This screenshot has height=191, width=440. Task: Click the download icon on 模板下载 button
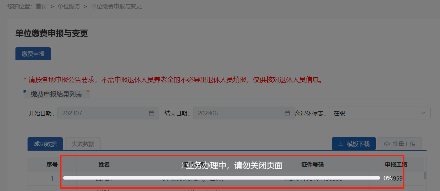pos(341,144)
